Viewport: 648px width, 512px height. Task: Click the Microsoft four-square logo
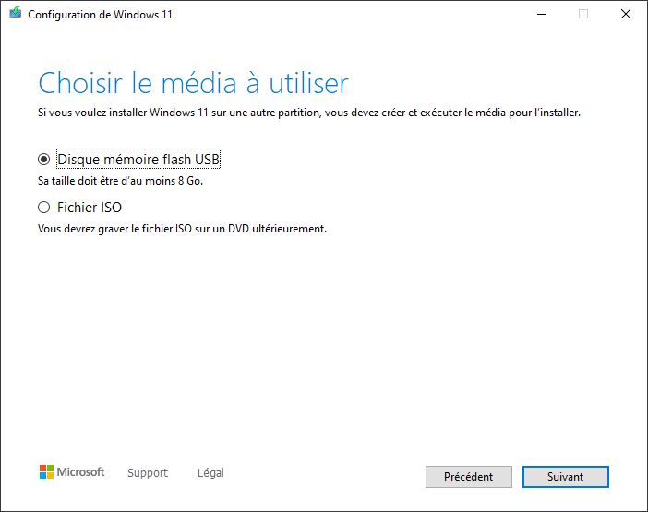click(46, 472)
